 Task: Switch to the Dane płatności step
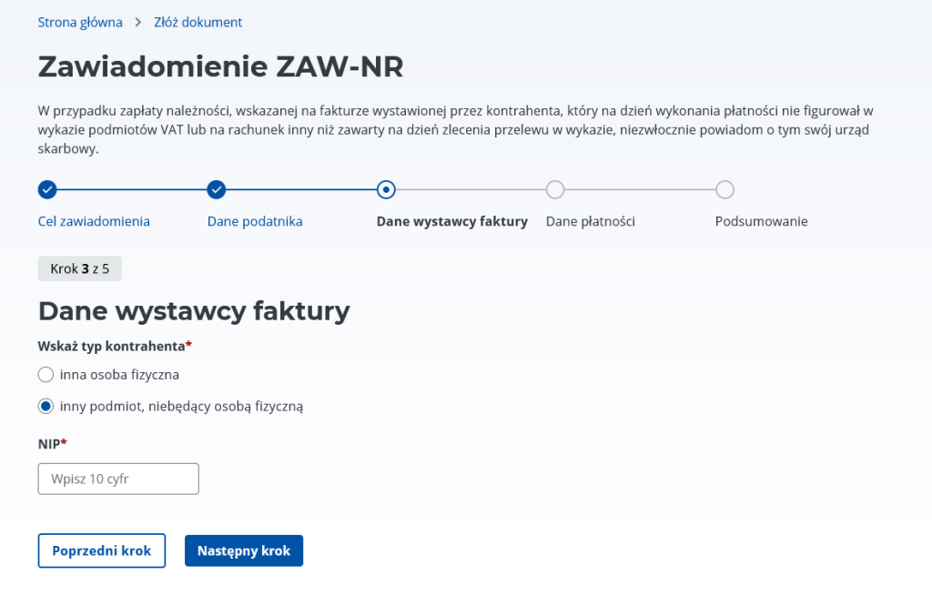click(x=590, y=221)
